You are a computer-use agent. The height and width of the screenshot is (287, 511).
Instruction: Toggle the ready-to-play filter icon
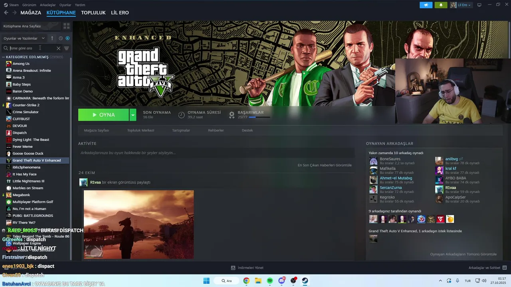tap(67, 38)
